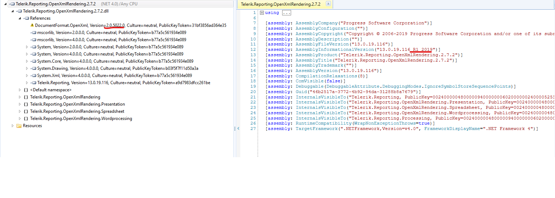Screen dimensions: 555x198
Task: Click the System.Xml reference icon
Action: pos(34,76)
